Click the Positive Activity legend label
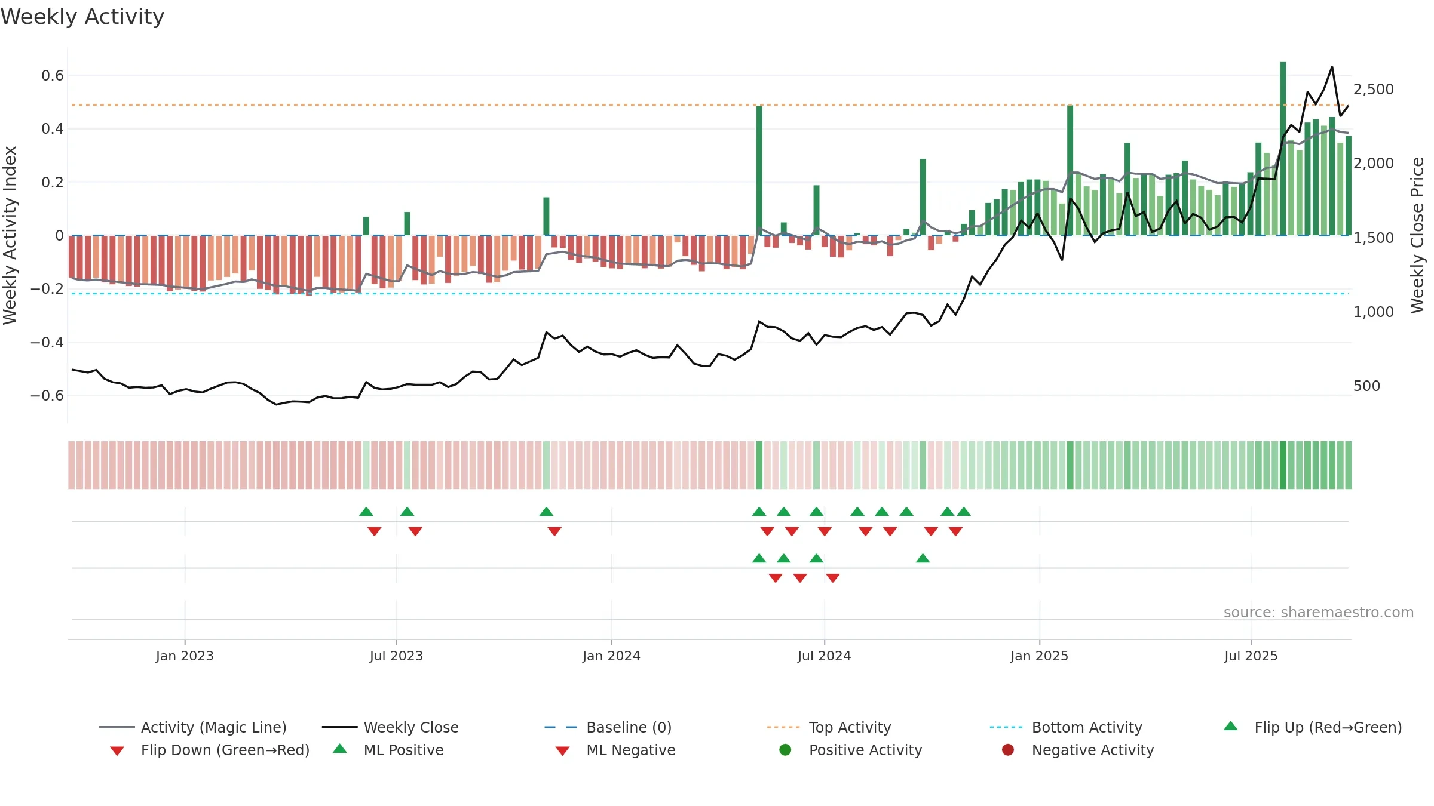The height and width of the screenshot is (806, 1434). 865,750
